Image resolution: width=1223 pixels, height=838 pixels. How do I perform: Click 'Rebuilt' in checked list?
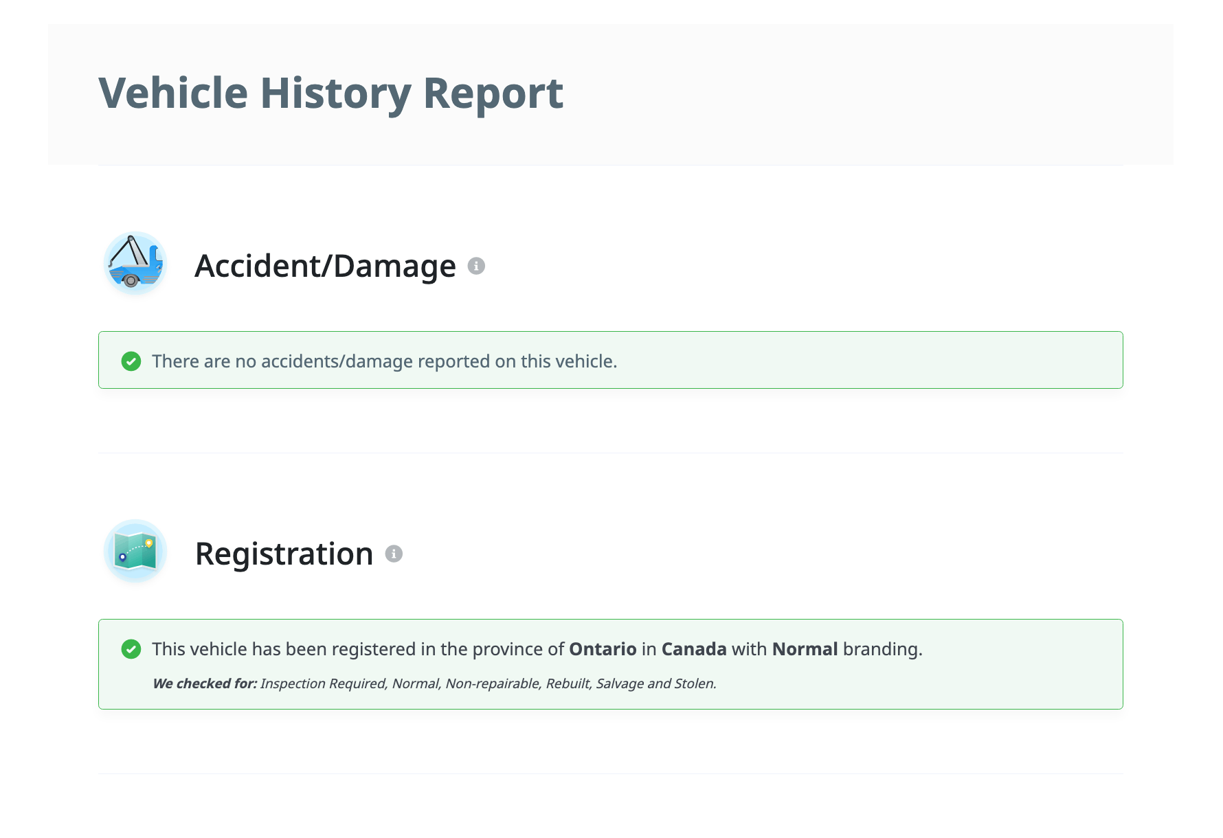pos(568,683)
